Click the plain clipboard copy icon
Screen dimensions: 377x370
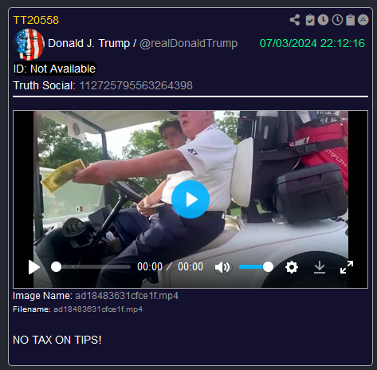click(351, 20)
